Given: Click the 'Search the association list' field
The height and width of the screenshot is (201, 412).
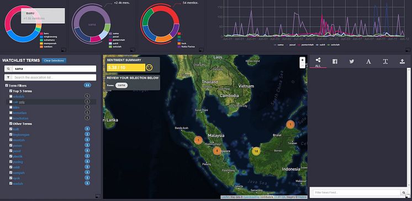Looking at the screenshot, I should click(54, 78).
